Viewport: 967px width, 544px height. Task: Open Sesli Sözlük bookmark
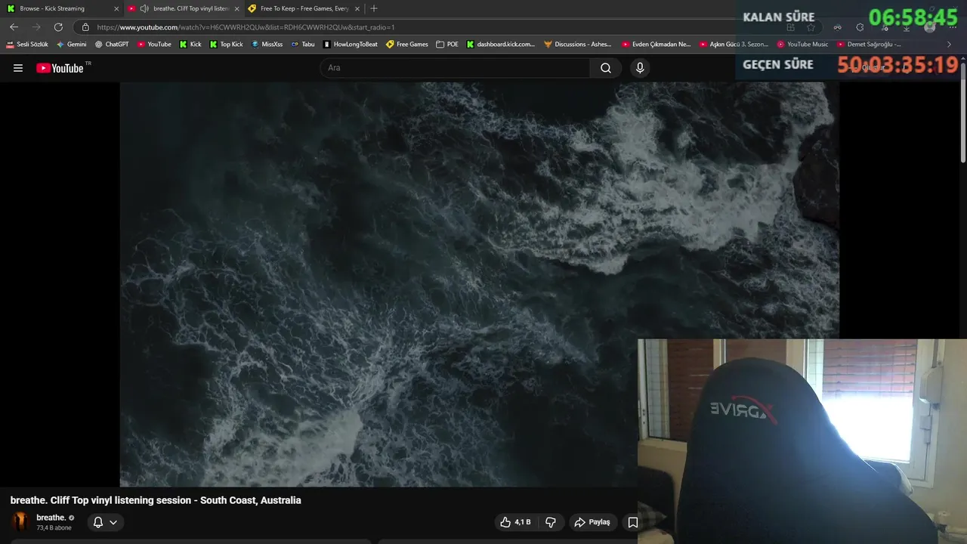click(27, 45)
